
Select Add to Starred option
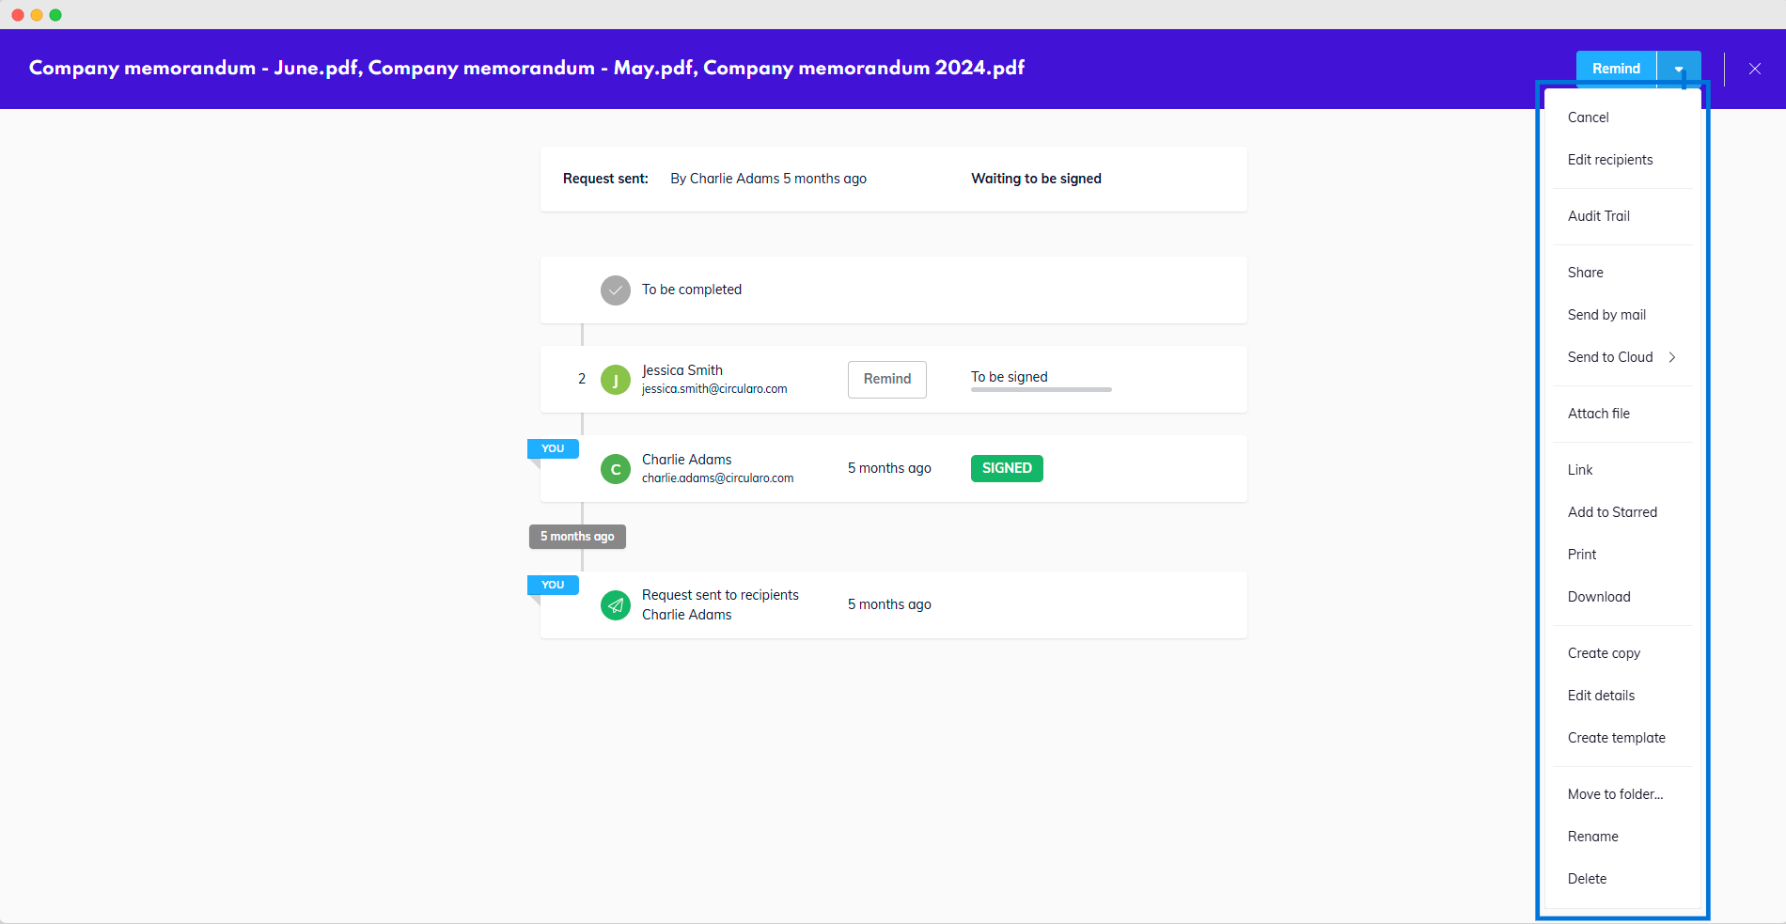(1611, 512)
